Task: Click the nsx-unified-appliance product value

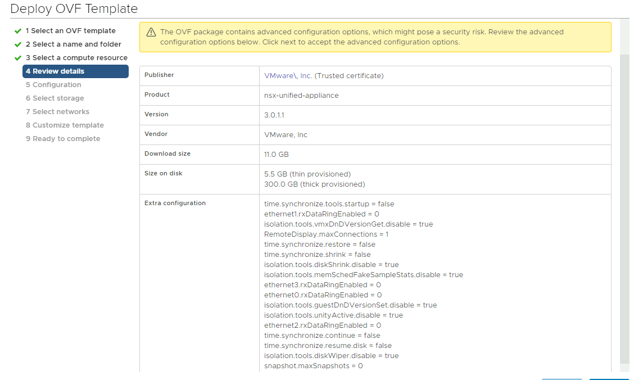Action: (301, 96)
